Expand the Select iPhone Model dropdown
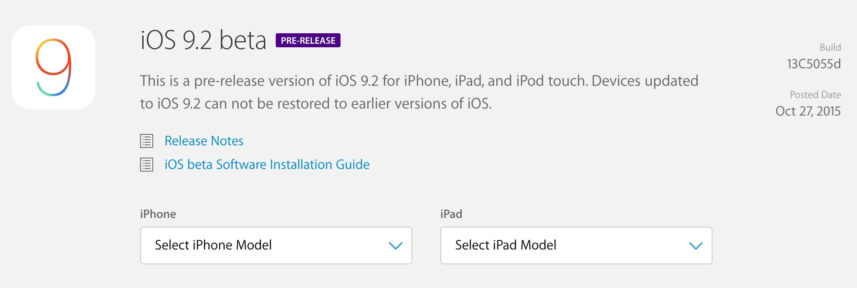This screenshot has height=288, width=857. coord(276,246)
